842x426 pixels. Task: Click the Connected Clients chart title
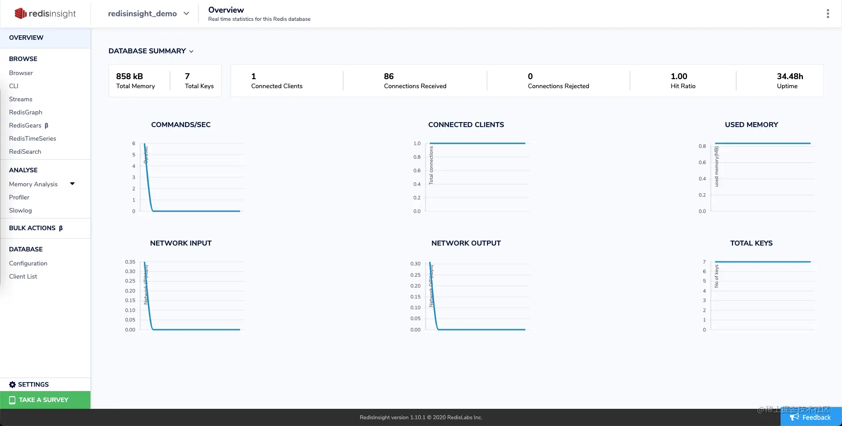(x=466, y=125)
